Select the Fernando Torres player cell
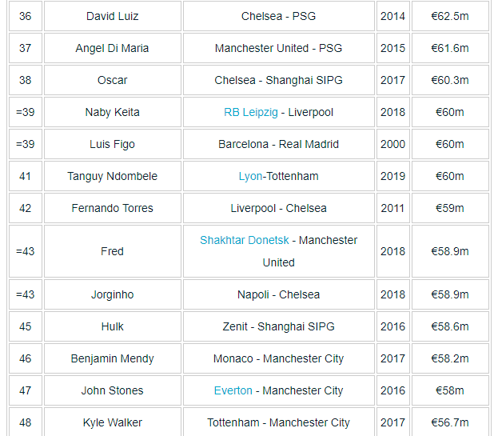The height and width of the screenshot is (436, 498). (x=112, y=208)
